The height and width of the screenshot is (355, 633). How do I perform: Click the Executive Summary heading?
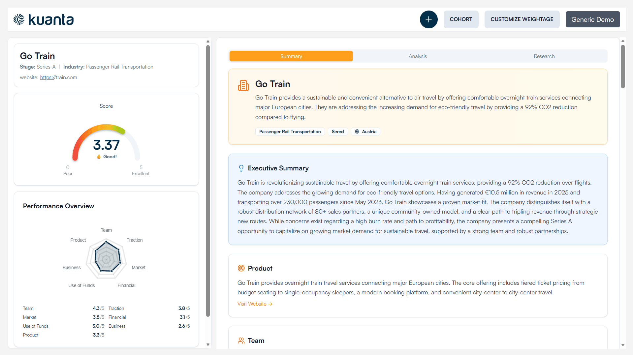click(x=278, y=168)
